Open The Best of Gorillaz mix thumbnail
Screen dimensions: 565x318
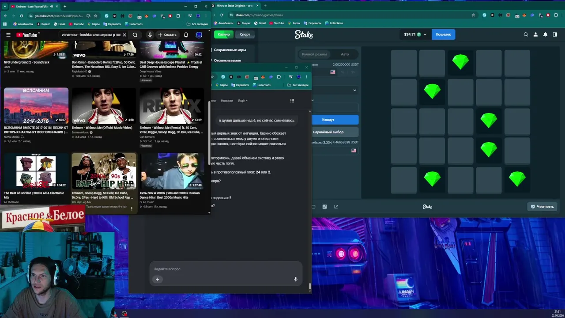coord(36,171)
